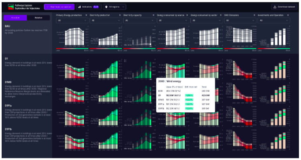
Task: Click the D1P1b Energy consumed by sector chart
Action: (206, 140)
